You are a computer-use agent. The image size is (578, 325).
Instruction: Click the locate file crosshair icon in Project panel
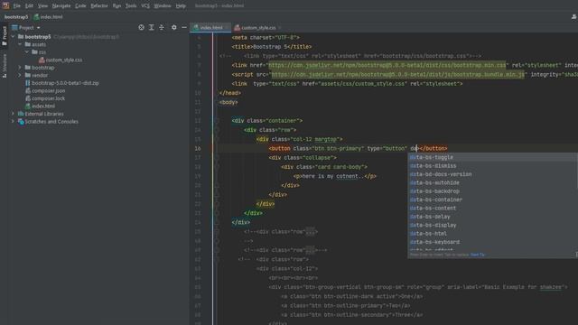[x=141, y=27]
